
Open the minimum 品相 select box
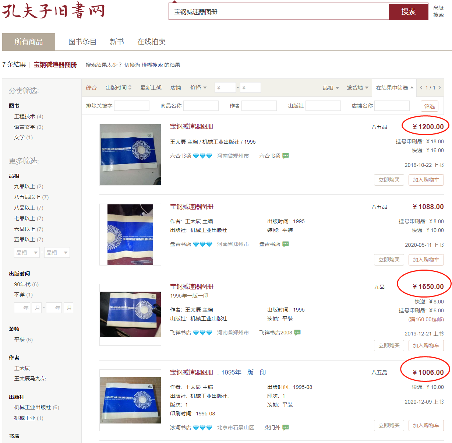[x=27, y=253]
